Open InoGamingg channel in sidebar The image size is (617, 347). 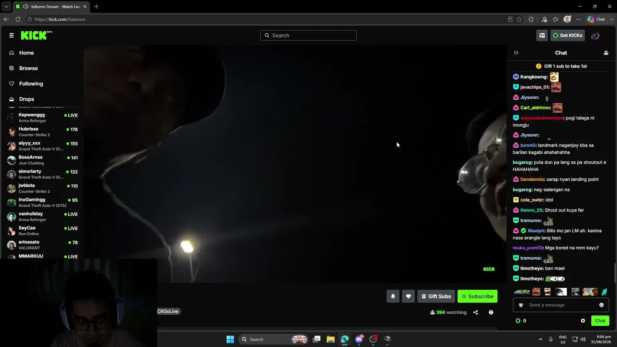(x=42, y=202)
